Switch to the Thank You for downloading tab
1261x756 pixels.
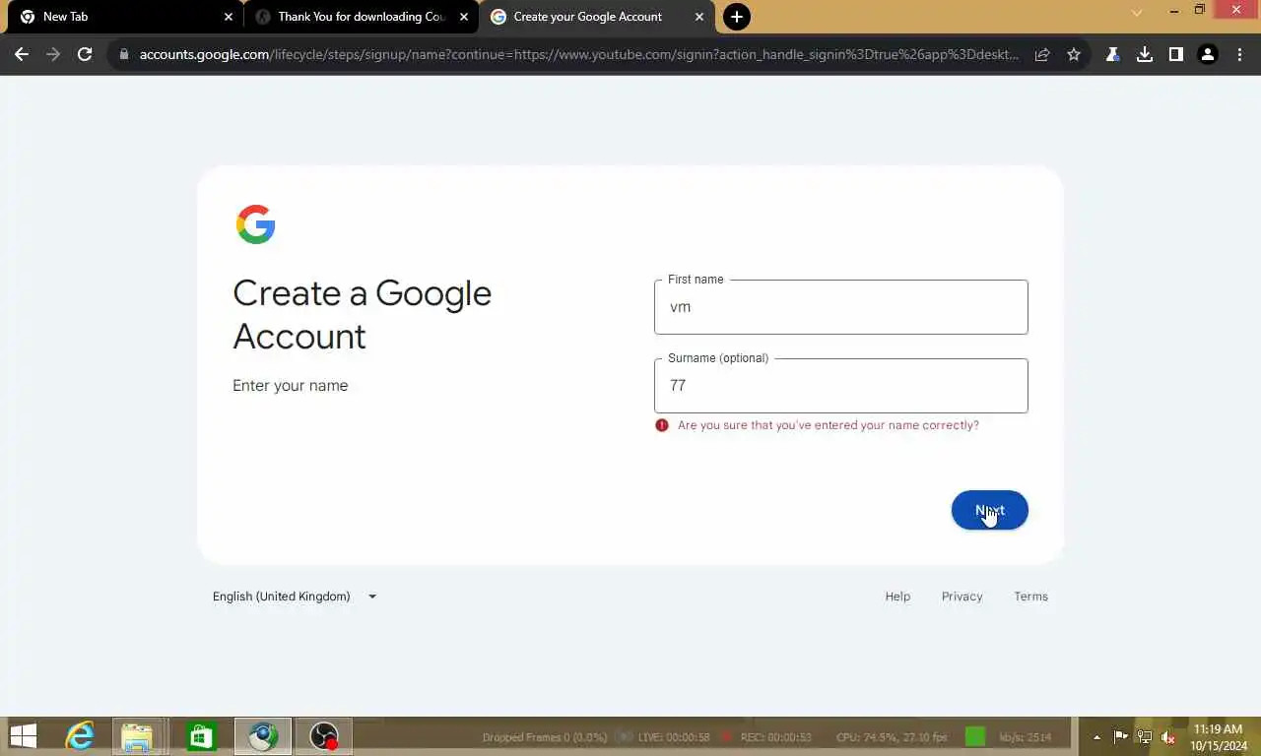(x=360, y=17)
